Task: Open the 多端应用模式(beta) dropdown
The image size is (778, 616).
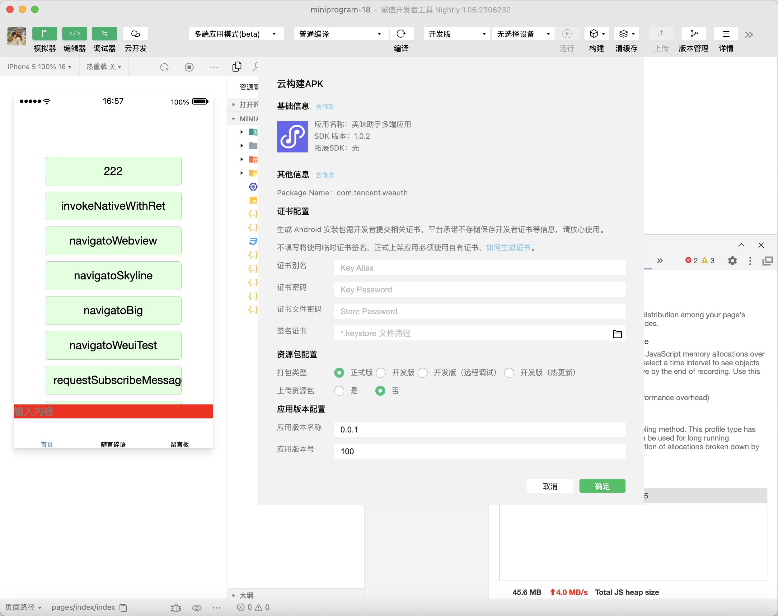Action: 236,34
